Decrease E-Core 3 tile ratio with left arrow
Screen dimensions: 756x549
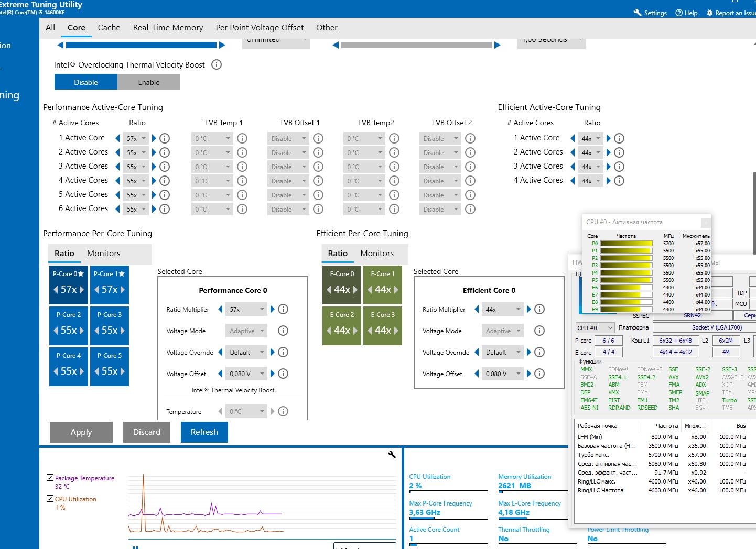(370, 331)
